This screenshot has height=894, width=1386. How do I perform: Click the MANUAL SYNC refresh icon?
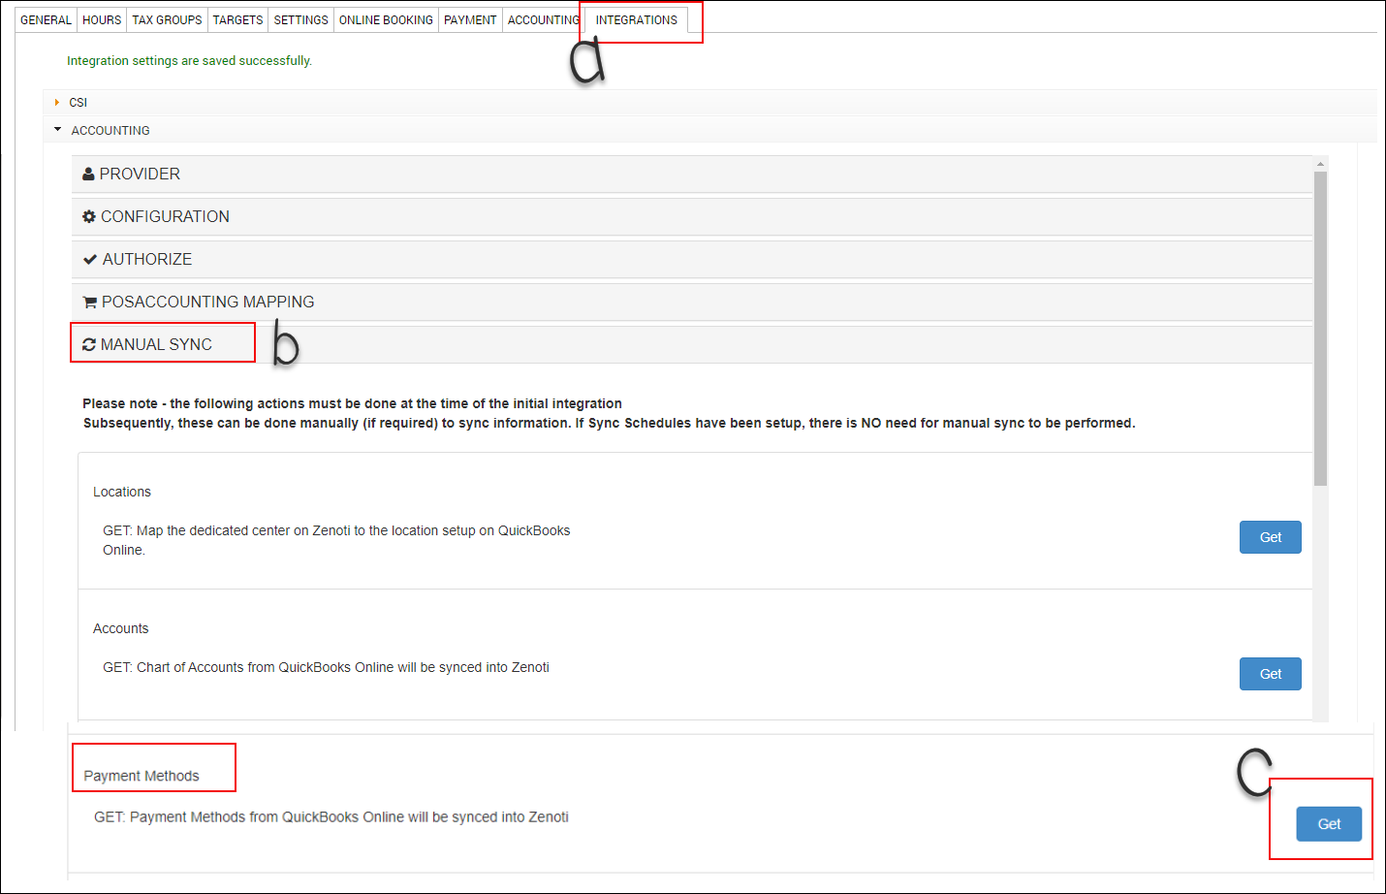pyautogui.click(x=89, y=345)
